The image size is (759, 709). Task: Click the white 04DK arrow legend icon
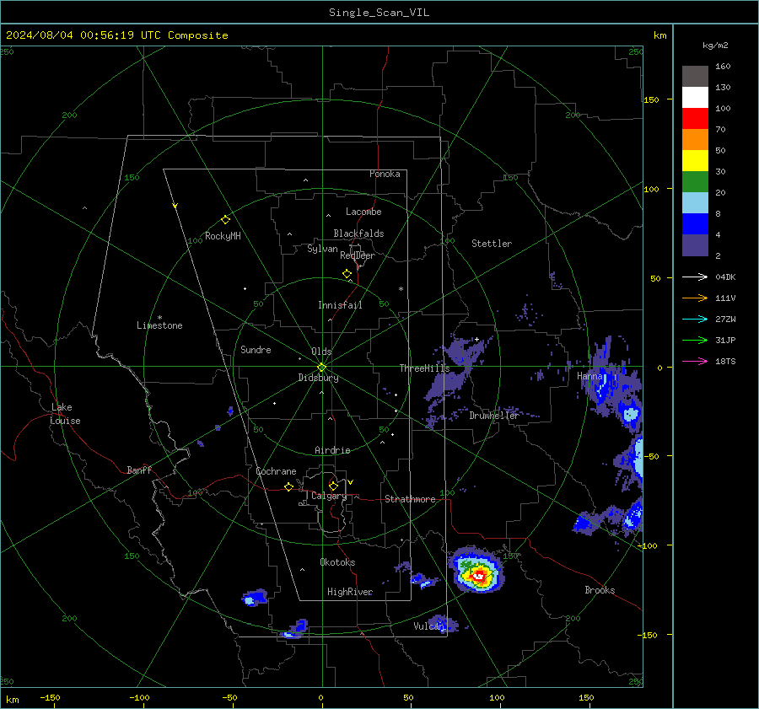[x=695, y=277]
